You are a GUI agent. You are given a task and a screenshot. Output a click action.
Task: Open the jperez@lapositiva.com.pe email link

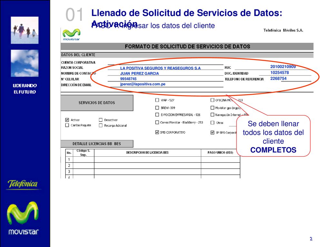tap(143, 84)
